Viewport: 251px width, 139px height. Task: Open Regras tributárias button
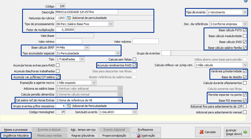(83, 136)
